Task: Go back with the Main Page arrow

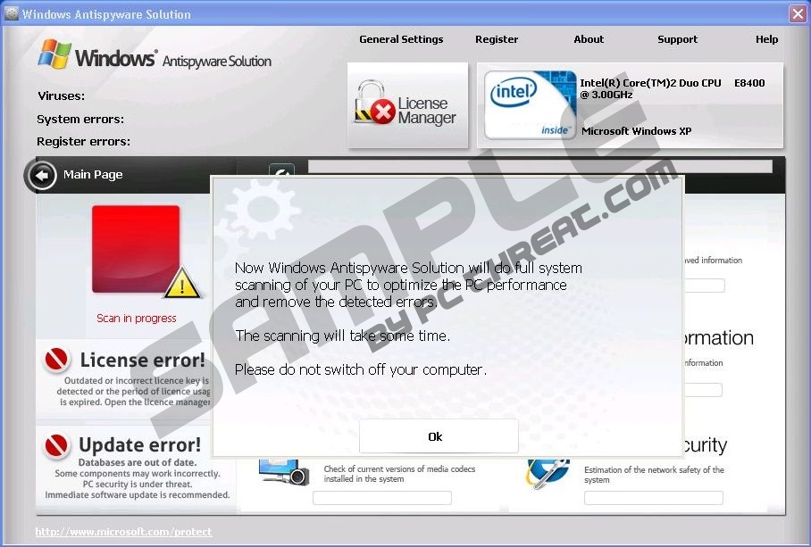Action: tap(41, 176)
